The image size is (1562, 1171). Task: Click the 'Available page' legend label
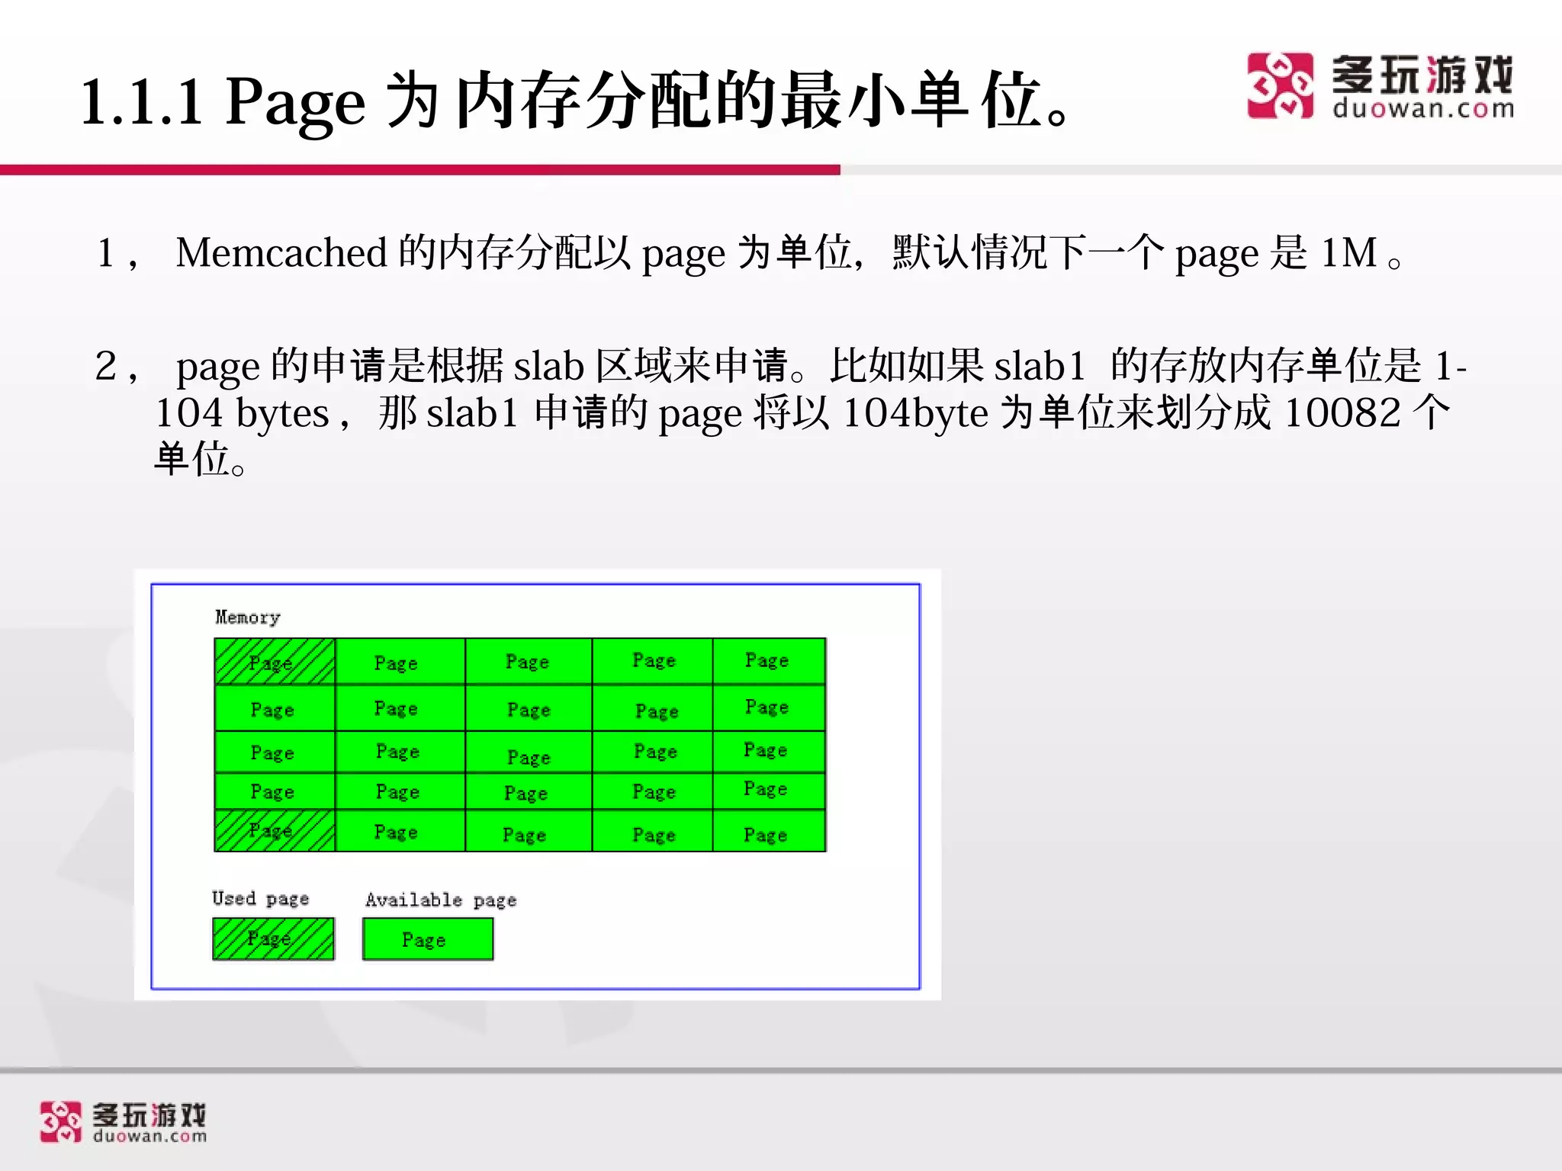441,900
